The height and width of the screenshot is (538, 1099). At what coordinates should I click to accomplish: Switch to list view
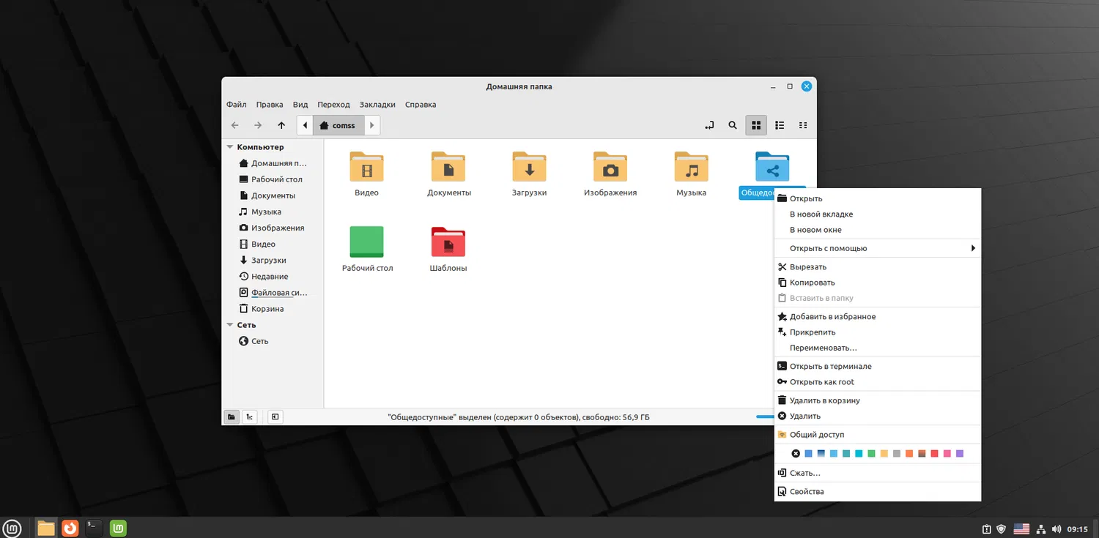tap(780, 125)
